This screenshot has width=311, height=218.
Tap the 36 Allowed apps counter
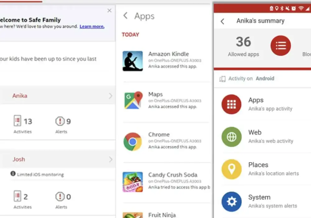click(x=244, y=46)
